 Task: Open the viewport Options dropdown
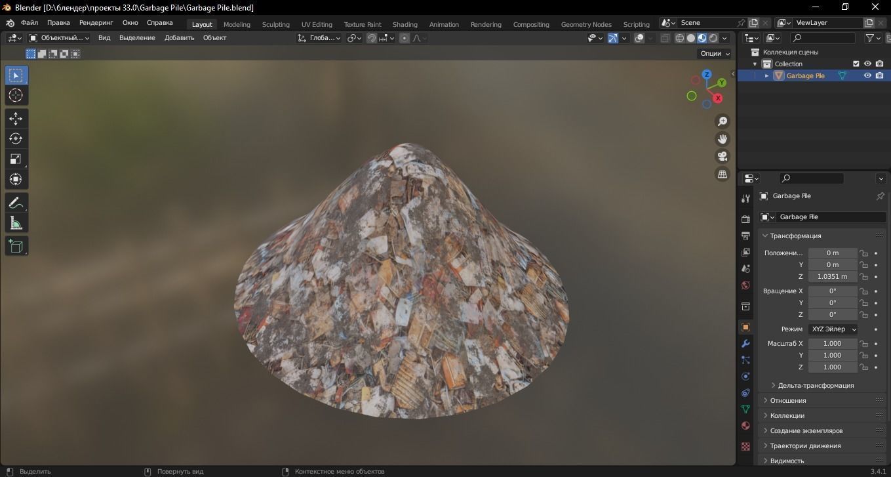715,54
